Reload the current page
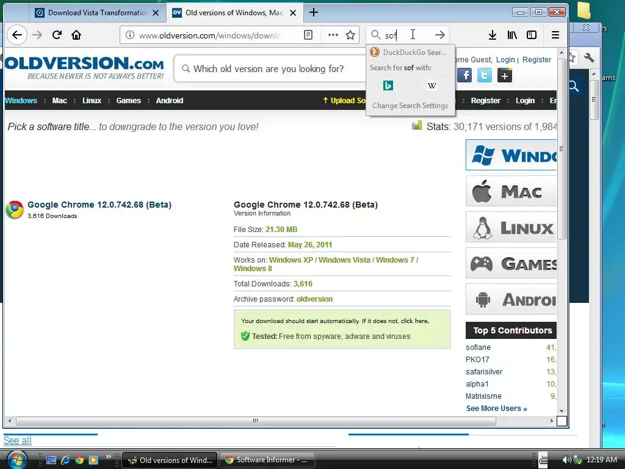This screenshot has width=625, height=469. click(x=57, y=35)
